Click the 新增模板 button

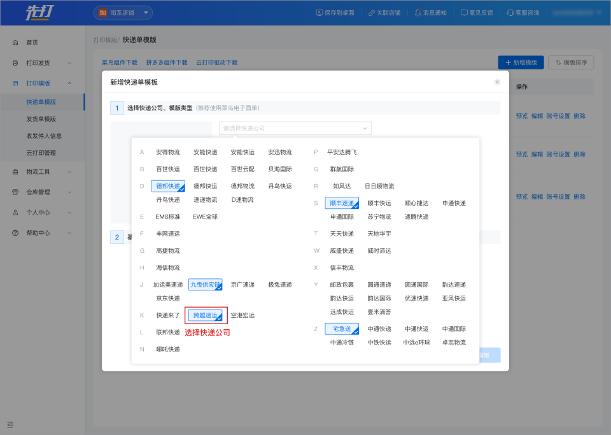521,62
